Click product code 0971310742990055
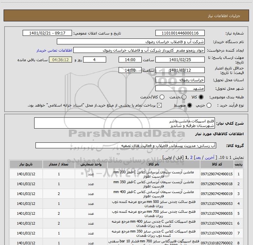The width and height of the screenshot is (253, 245). 217,213
